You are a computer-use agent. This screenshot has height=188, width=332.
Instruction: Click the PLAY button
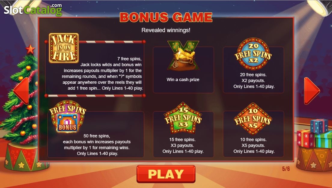click(166, 174)
